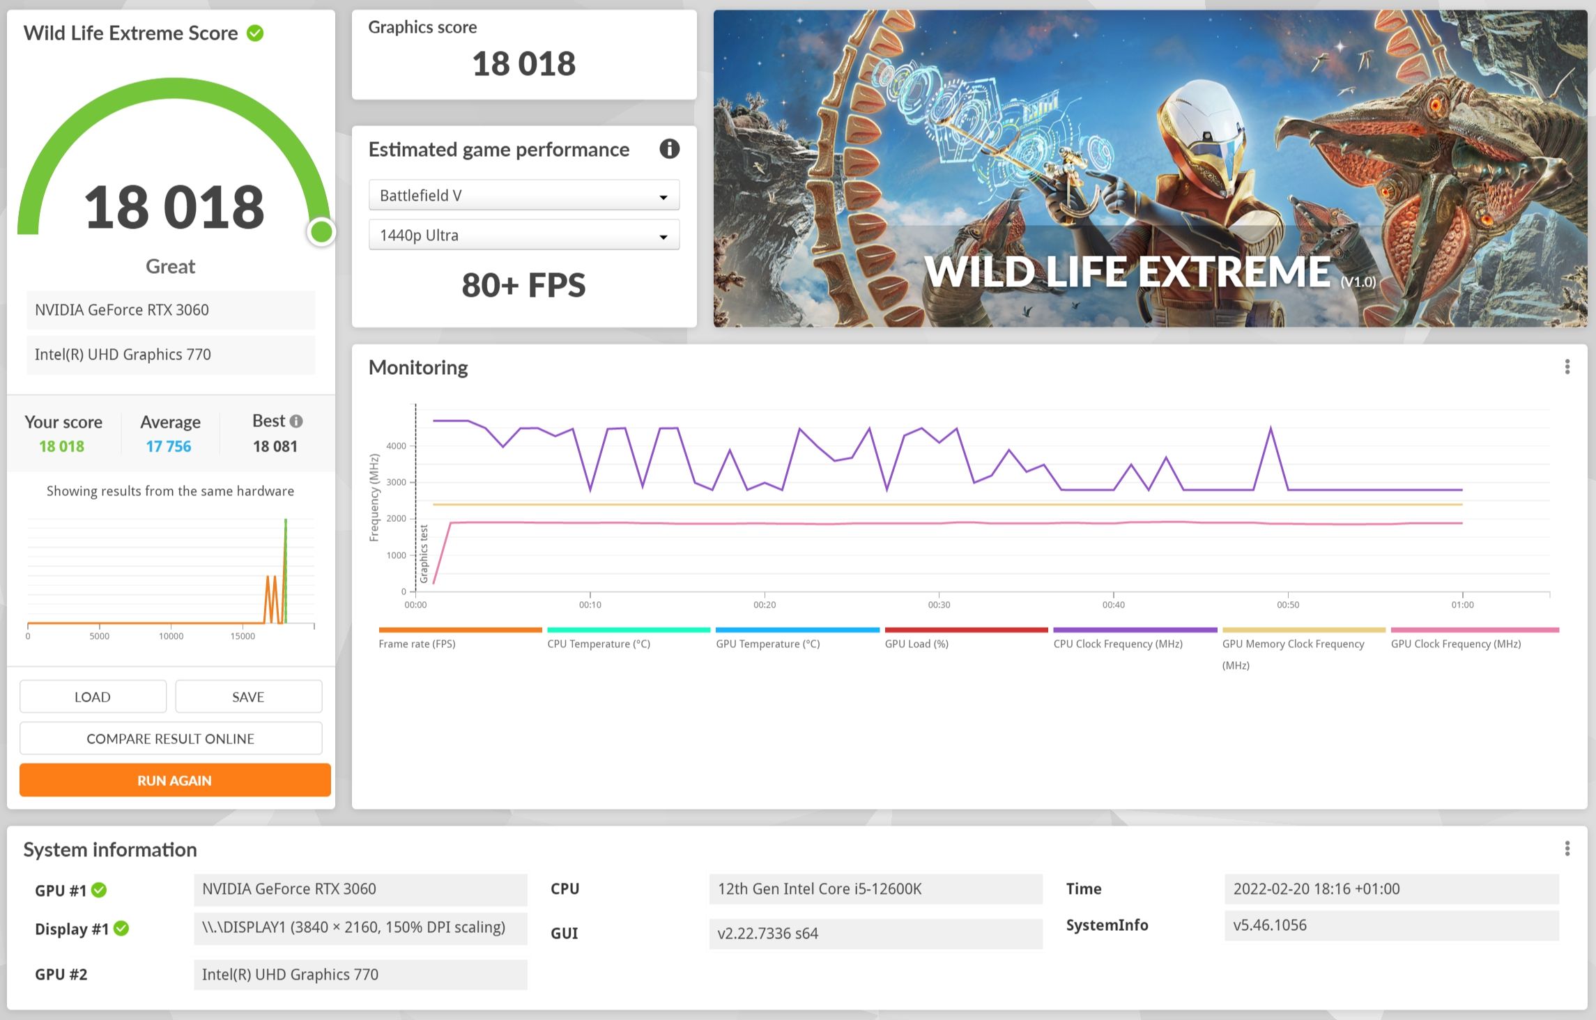Click the info icon next to Best score
This screenshot has height=1020, width=1596.
pyautogui.click(x=296, y=421)
